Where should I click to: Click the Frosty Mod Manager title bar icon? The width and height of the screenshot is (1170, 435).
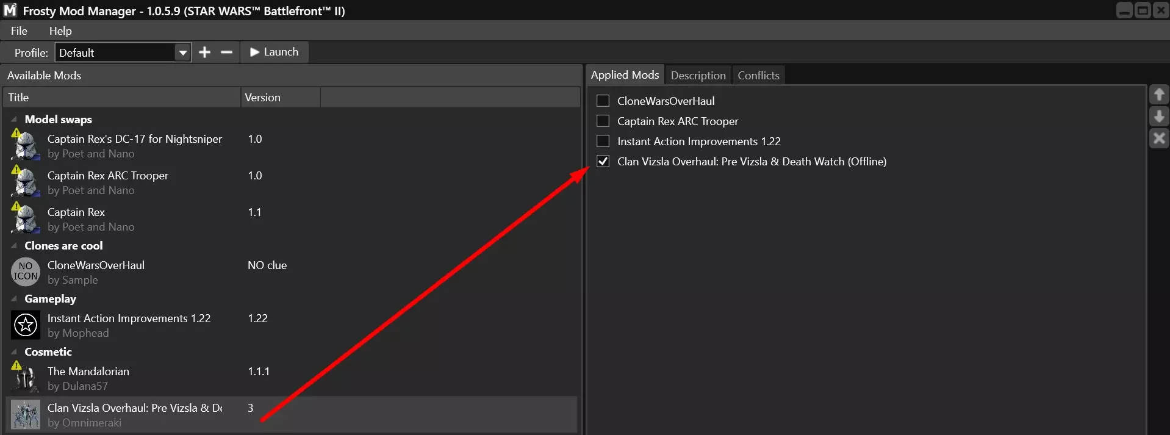pyautogui.click(x=10, y=10)
